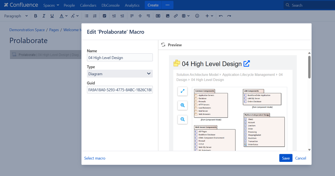The width and height of the screenshot is (335, 176).
Task: Refresh the macro preview
Action: click(163, 45)
